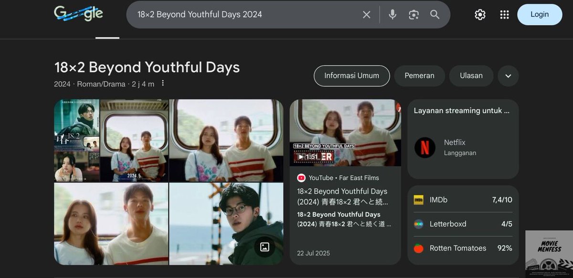Image resolution: width=573 pixels, height=278 pixels.
Task: Expand the chevron next to Ulasan
Action: pos(508,75)
